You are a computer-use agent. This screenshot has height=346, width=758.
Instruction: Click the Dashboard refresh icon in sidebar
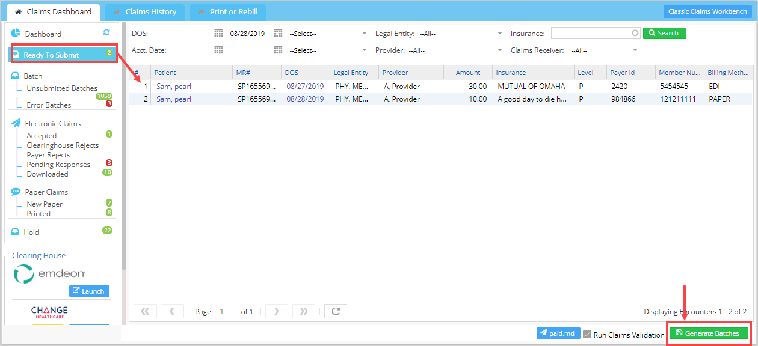coord(106,33)
